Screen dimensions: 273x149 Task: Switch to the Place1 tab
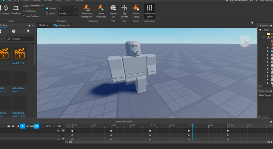[42, 25]
